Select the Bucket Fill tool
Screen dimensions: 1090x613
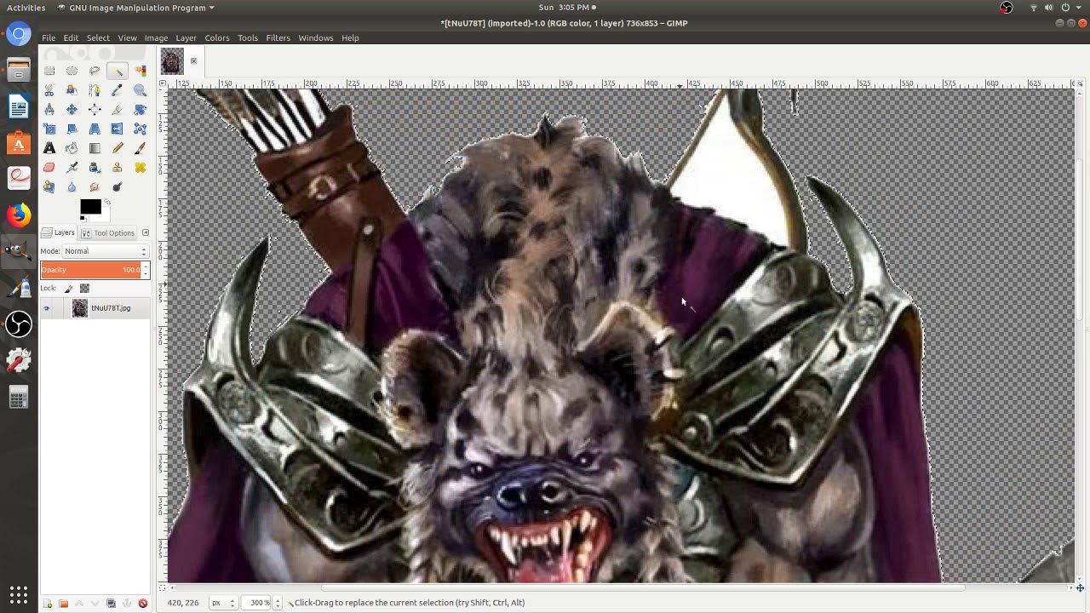[72, 149]
